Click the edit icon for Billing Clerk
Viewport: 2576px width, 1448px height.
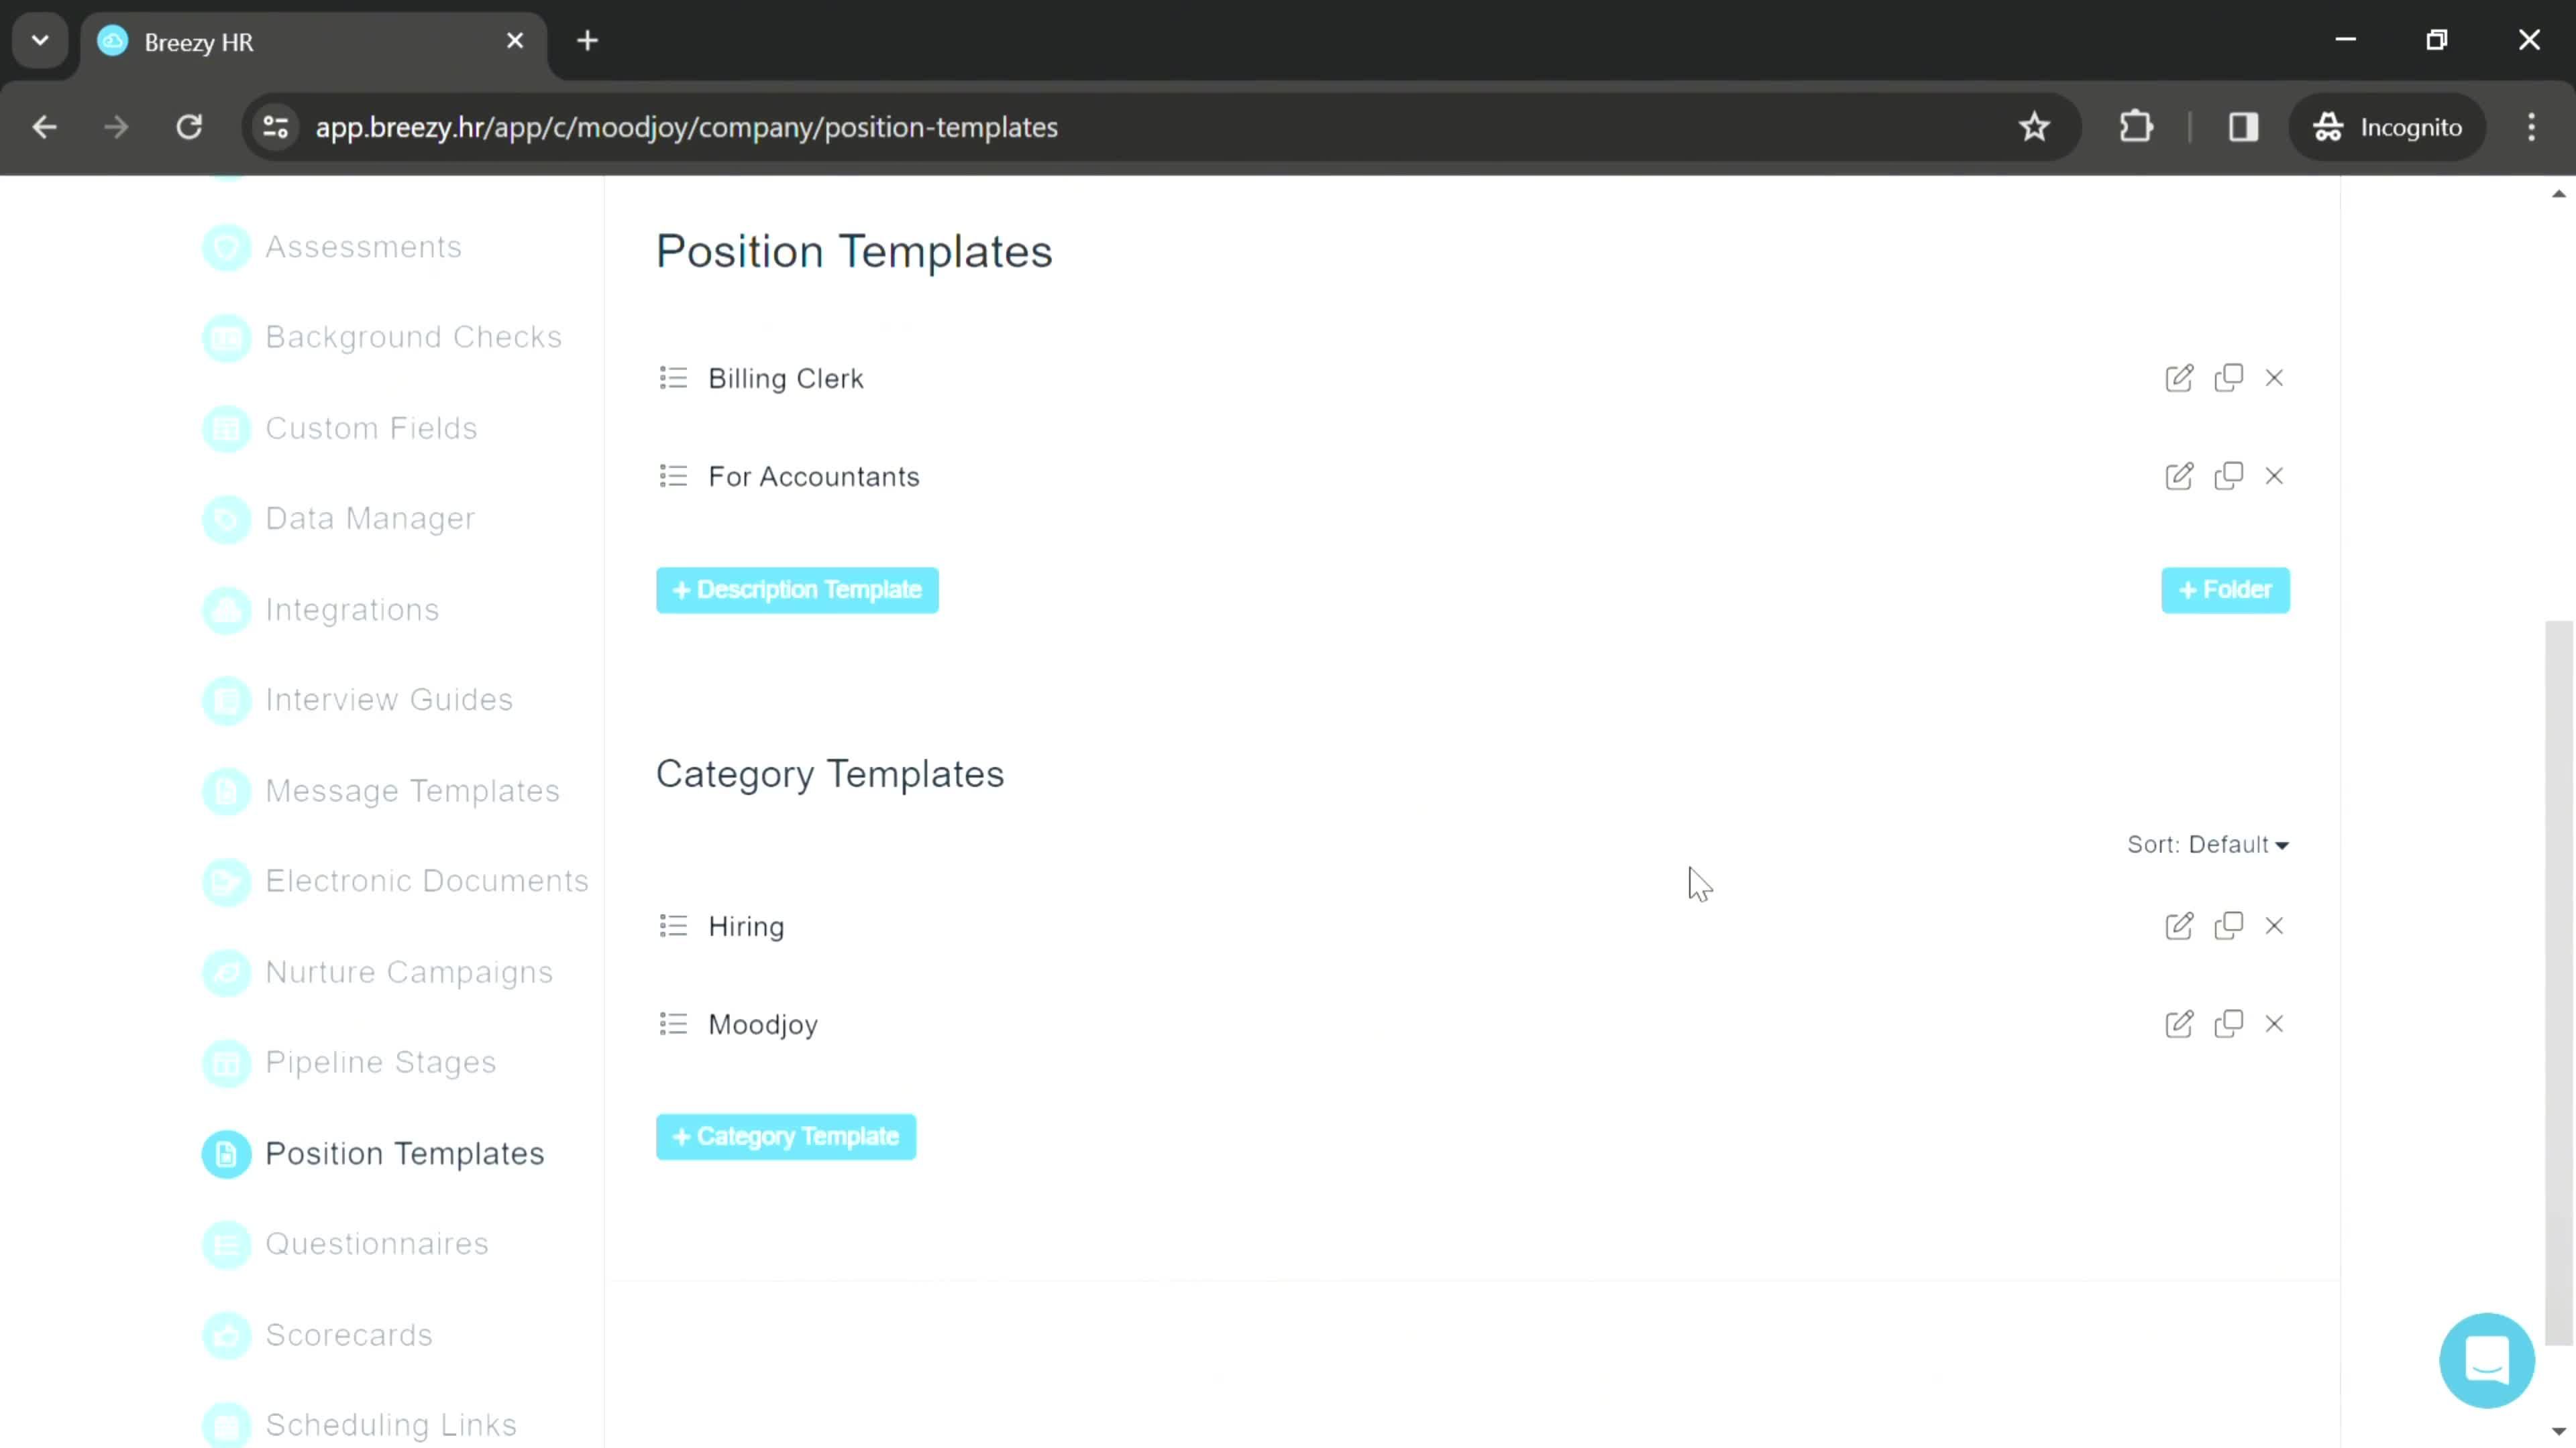click(2178, 378)
